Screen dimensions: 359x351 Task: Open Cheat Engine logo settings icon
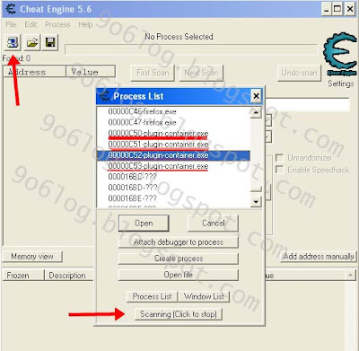pyautogui.click(x=340, y=54)
